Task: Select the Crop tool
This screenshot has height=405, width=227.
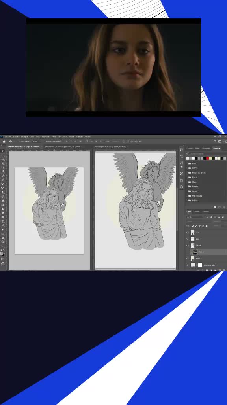Action: (3, 167)
